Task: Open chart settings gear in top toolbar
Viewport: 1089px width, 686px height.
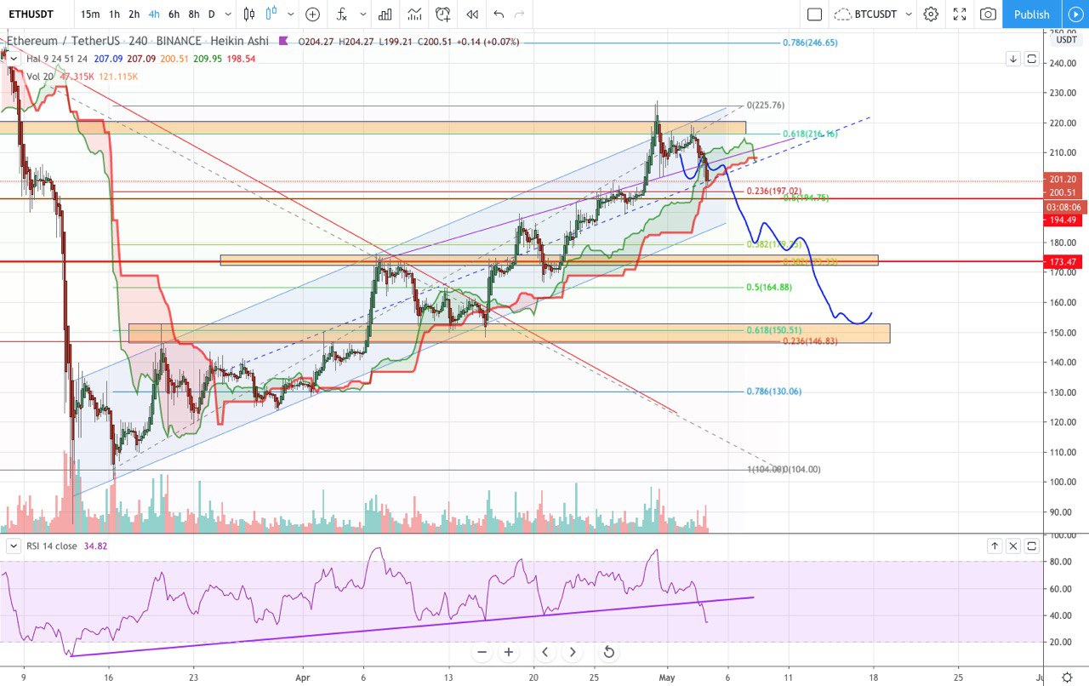Action: (x=931, y=14)
